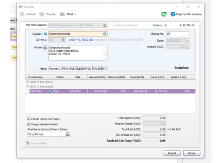The width and height of the screenshot is (217, 163).
Task: Open the Print dropdown arrow
Action: tap(75, 14)
